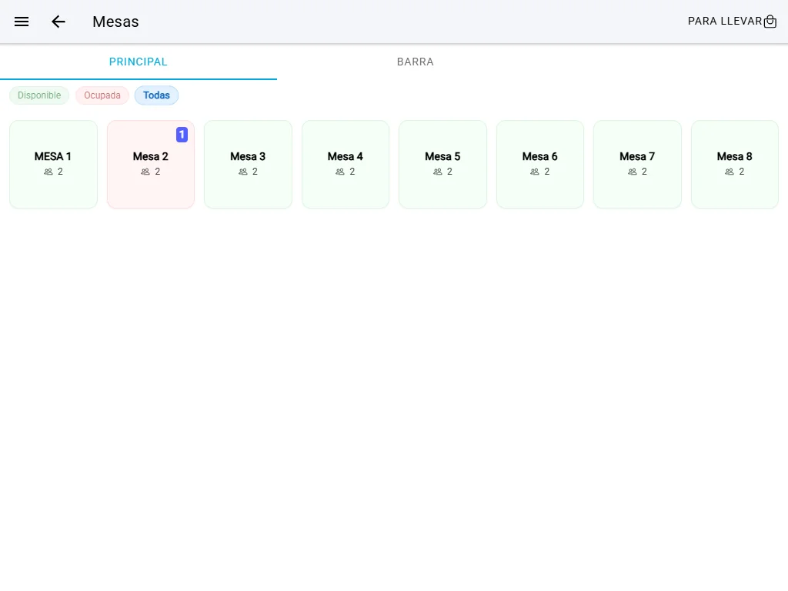Select the Mesa 4 table card
The height and width of the screenshot is (591, 788).
coord(346,165)
